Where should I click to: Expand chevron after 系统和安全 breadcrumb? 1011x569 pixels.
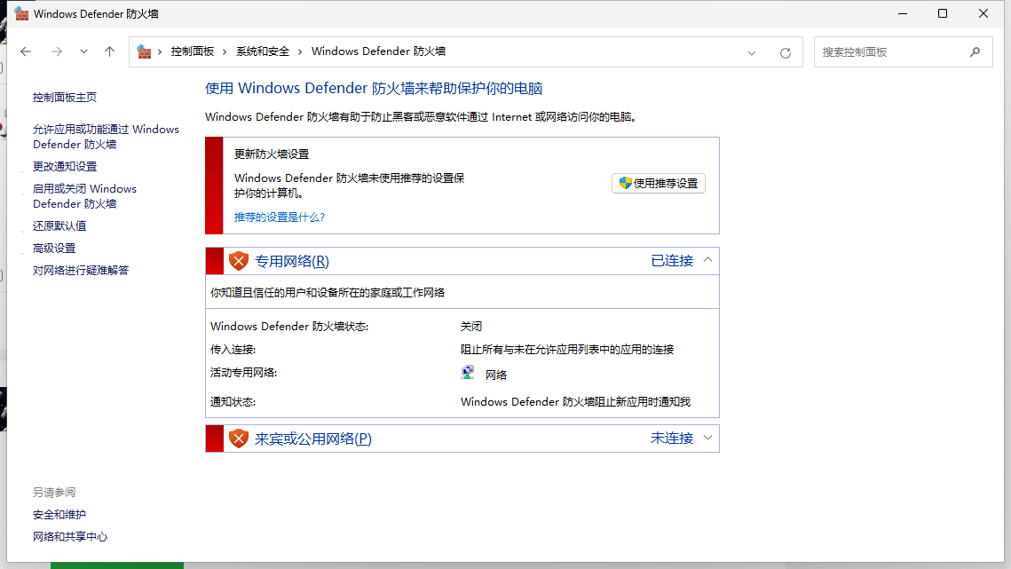tap(300, 51)
